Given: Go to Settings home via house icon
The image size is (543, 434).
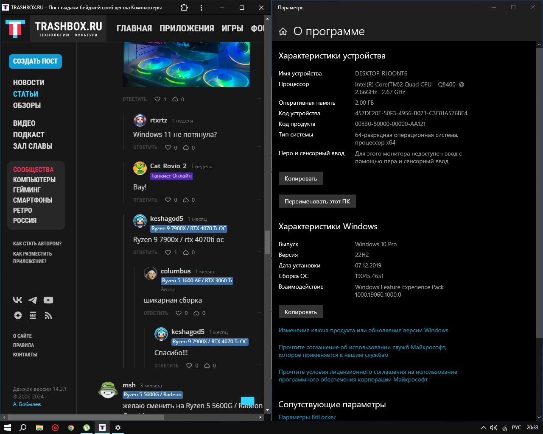Looking at the screenshot, I should coord(283,31).
